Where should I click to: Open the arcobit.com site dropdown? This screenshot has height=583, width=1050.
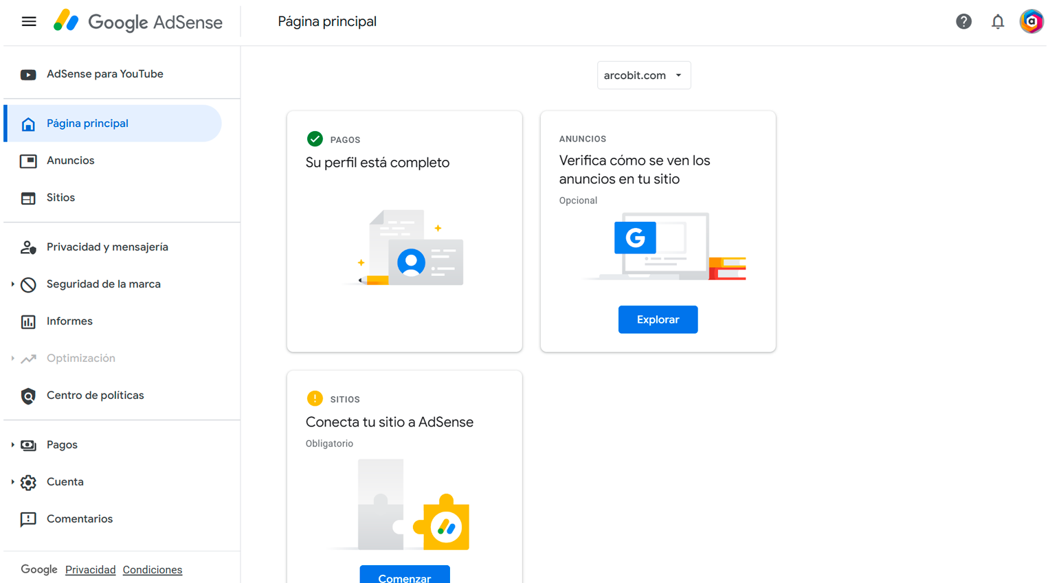[x=643, y=76]
